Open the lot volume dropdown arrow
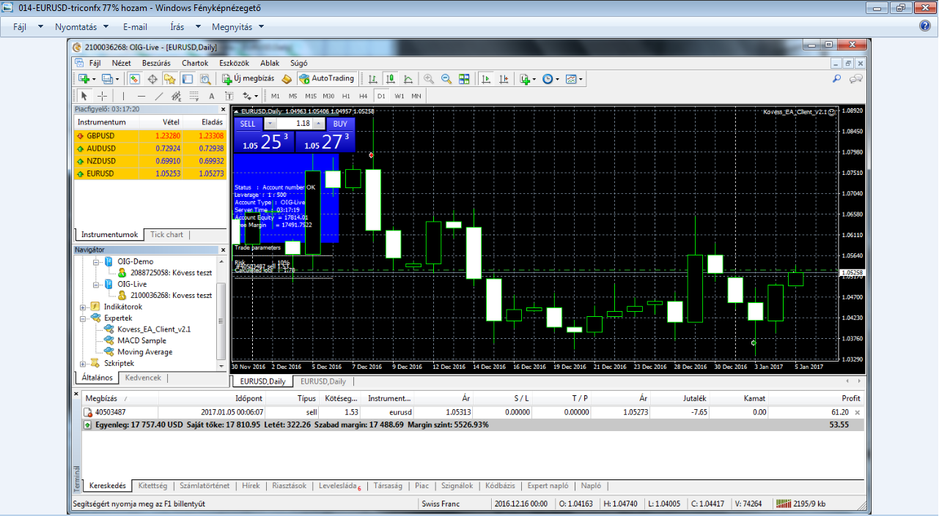939x516 pixels. [x=268, y=124]
